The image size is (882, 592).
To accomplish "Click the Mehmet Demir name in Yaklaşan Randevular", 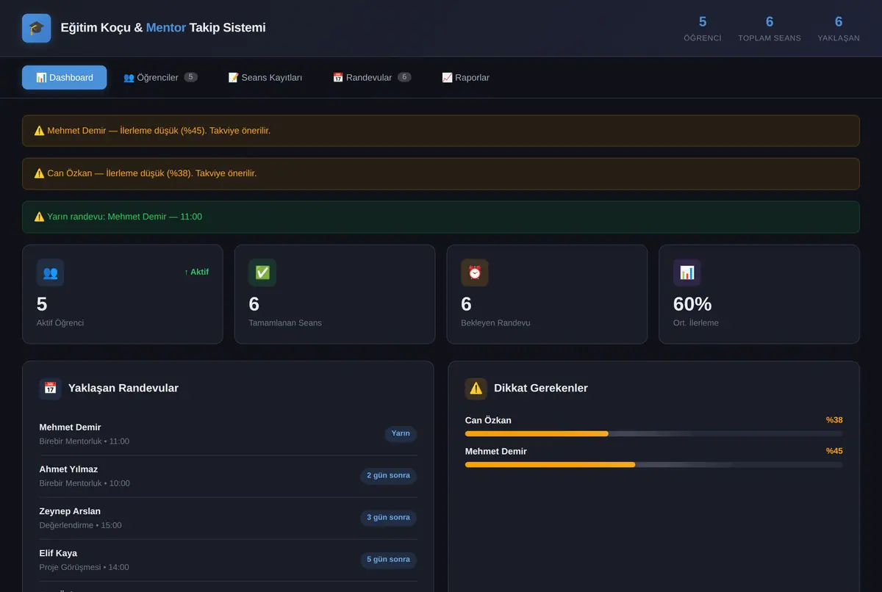I will pyautogui.click(x=70, y=427).
